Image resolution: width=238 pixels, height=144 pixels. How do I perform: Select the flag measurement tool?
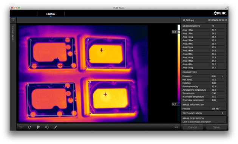38,127
